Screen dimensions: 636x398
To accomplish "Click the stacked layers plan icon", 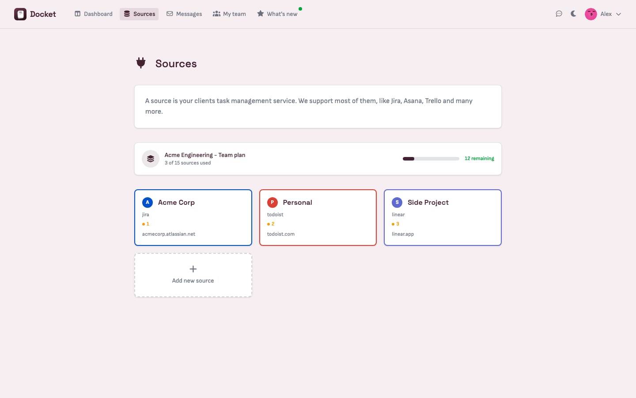I will point(151,159).
